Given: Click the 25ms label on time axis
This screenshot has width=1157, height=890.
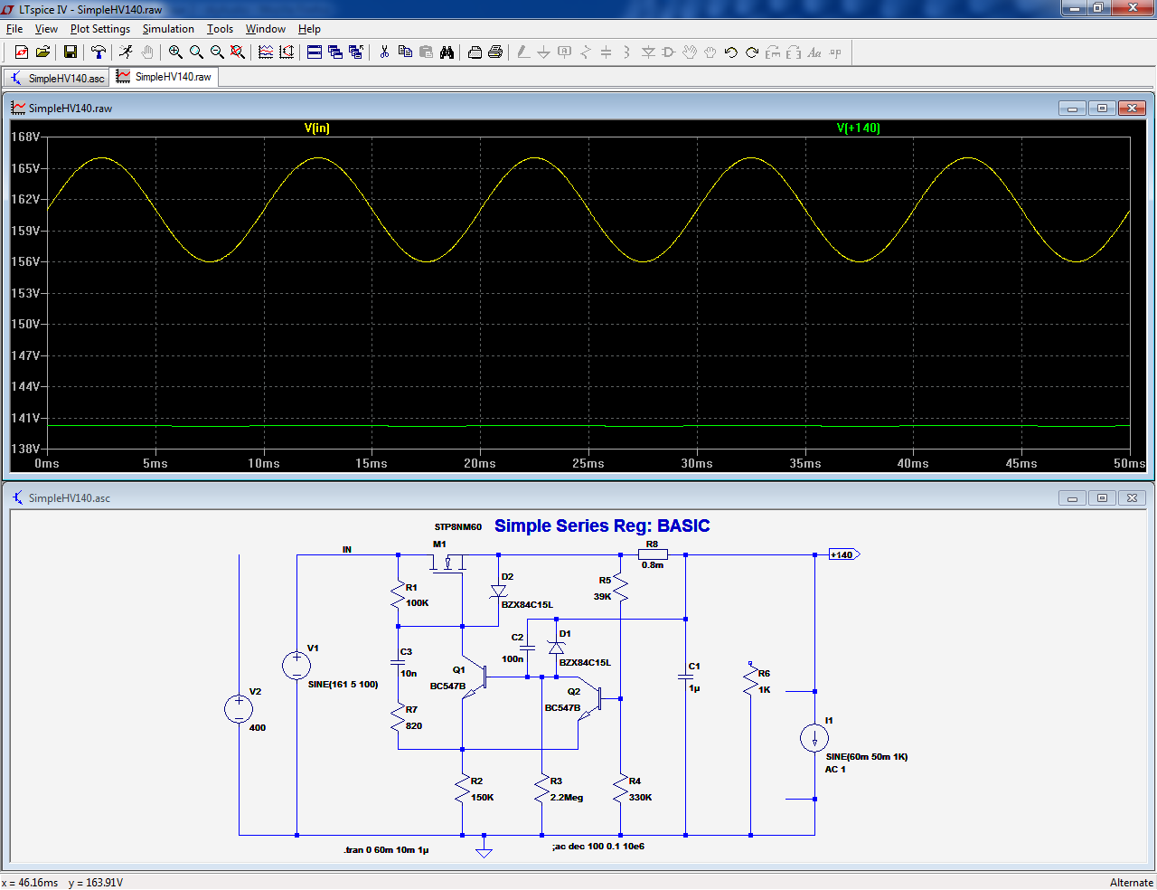Looking at the screenshot, I should coord(588,463).
